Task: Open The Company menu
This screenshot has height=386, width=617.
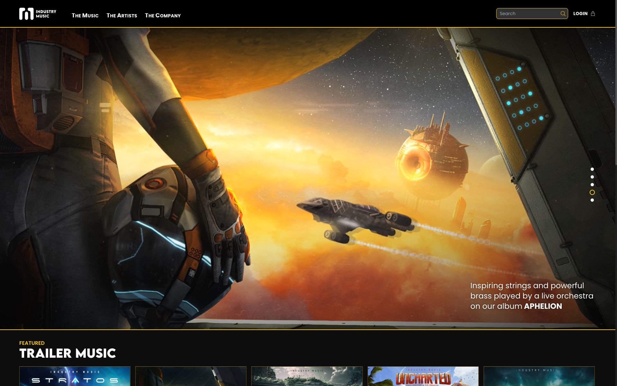Action: [x=163, y=15]
